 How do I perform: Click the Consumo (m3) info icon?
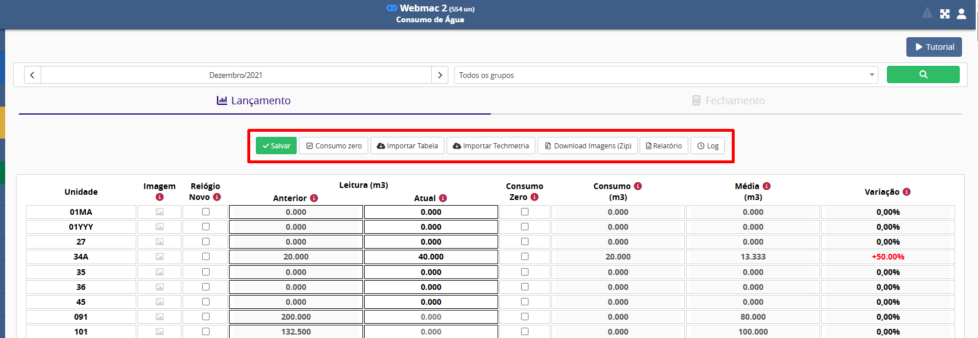coord(638,186)
